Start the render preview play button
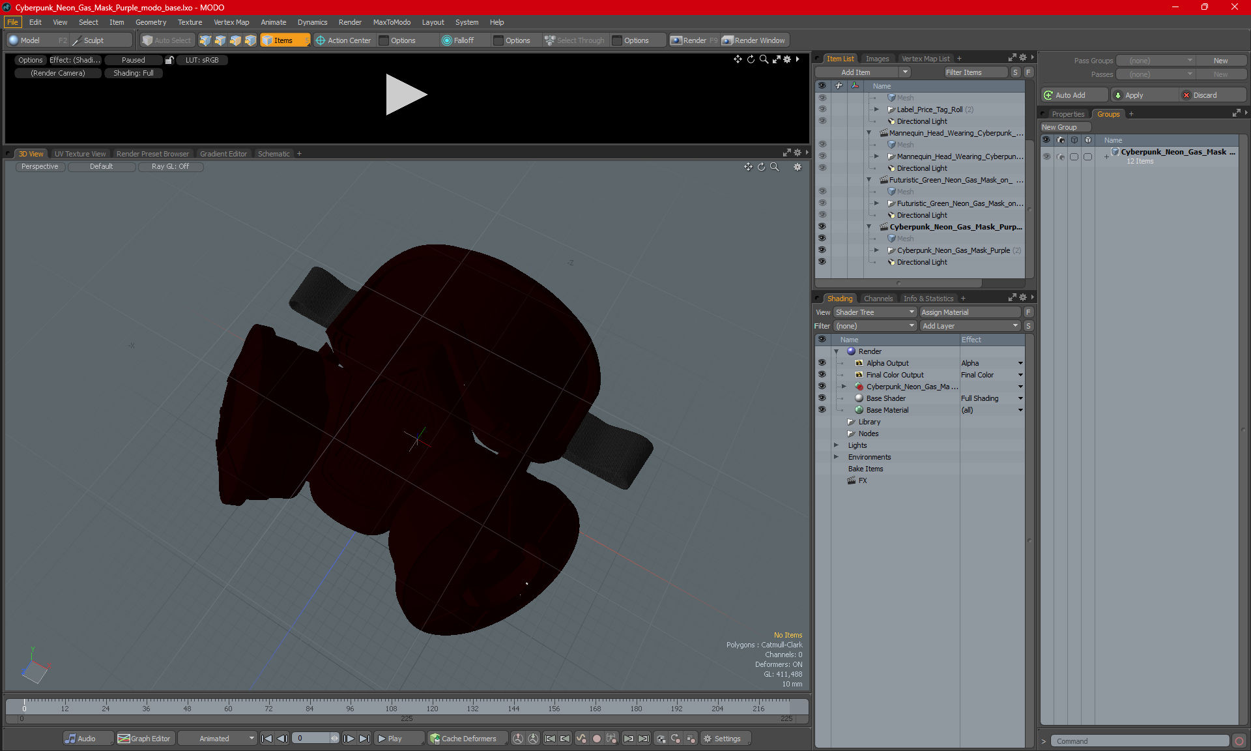 [x=406, y=95]
